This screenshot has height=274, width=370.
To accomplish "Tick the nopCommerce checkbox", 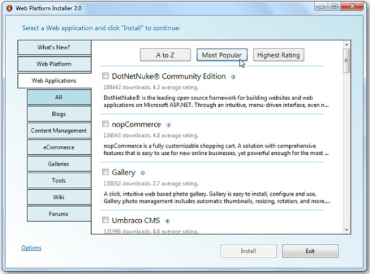I will tap(106, 124).
